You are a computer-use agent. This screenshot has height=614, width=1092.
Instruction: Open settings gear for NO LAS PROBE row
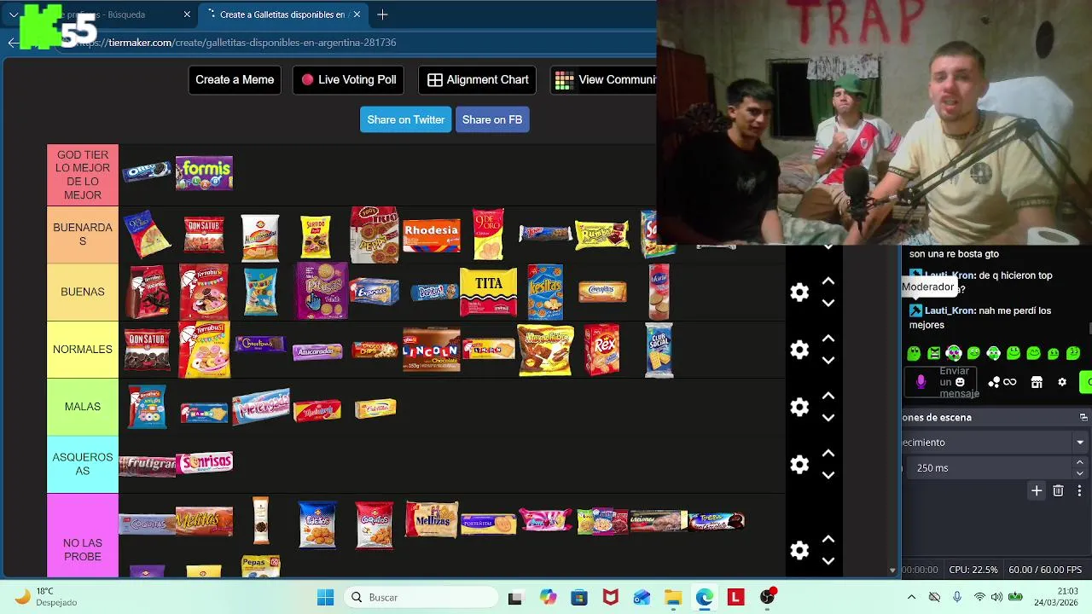coord(799,550)
